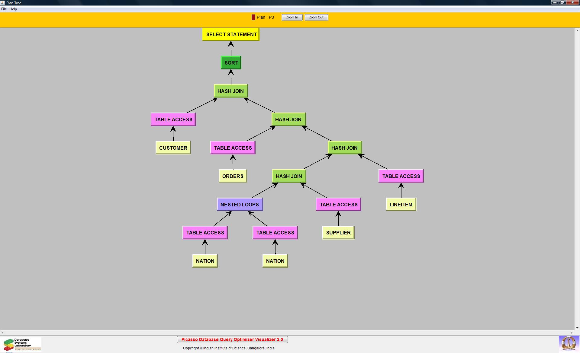
Task: Click the Picasso Database Query Optimizer Visualizer label
Action: 232,340
